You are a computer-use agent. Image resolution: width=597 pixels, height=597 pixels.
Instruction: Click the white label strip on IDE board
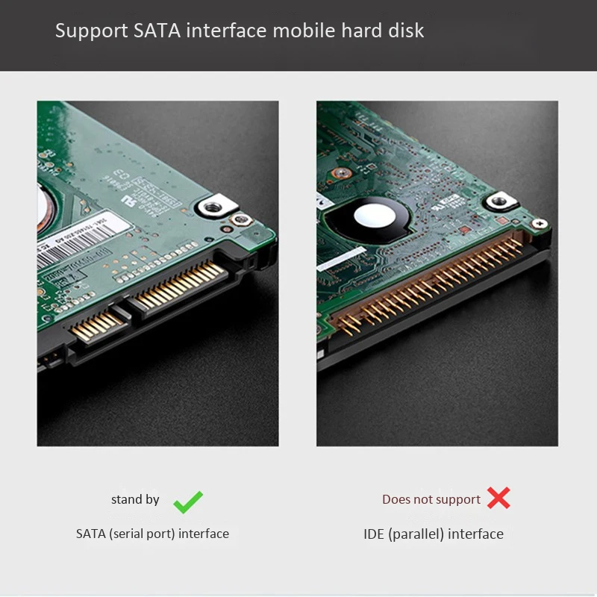[x=341, y=259]
